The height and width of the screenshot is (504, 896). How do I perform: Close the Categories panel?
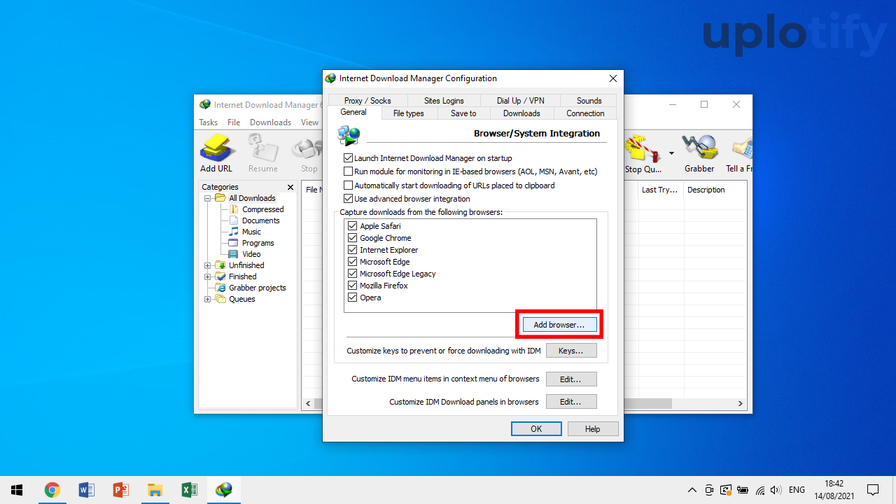click(x=290, y=187)
